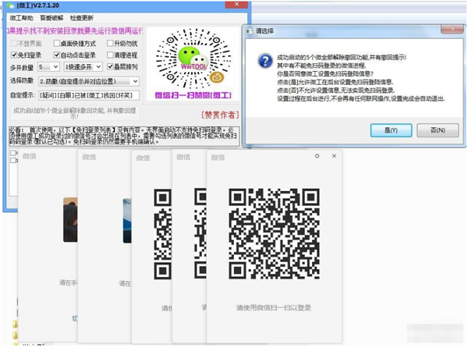Click the 微工 app icon in title bar
468x348 pixels.
10,5
